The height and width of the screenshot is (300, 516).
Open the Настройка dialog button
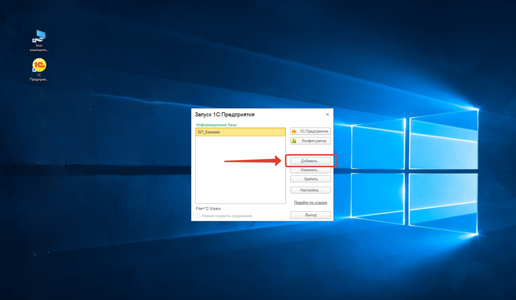tap(310, 190)
